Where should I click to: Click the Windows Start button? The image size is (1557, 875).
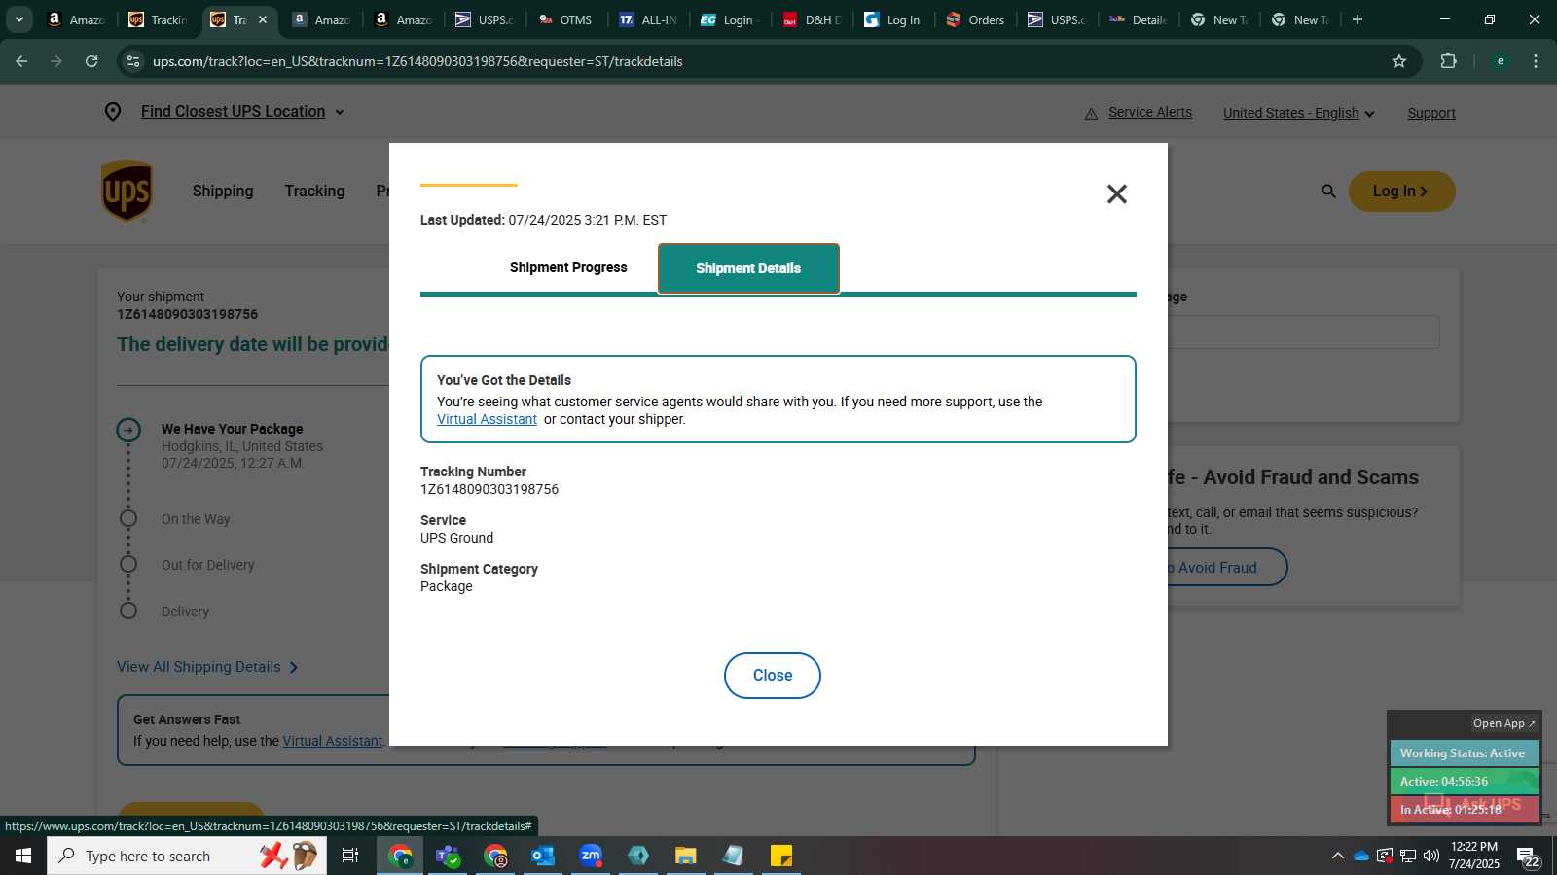coord(23,856)
